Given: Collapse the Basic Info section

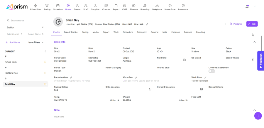Looking at the screenshot, I should [x=254, y=42].
